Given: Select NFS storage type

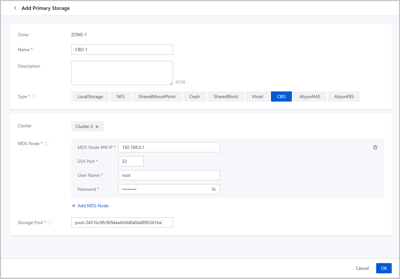Looking at the screenshot, I should click(121, 97).
